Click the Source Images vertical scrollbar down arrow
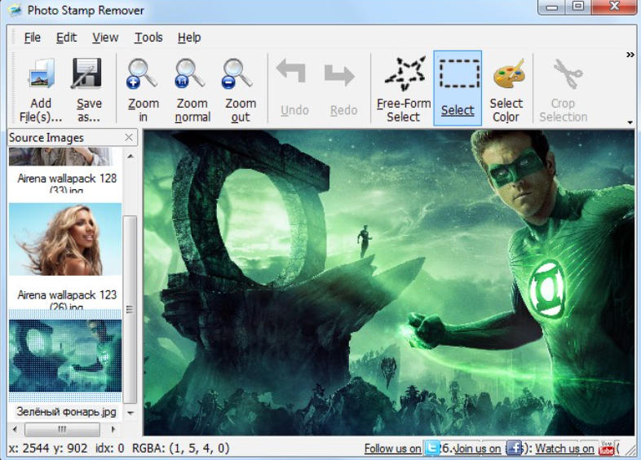The width and height of the screenshot is (641, 460). [130, 414]
